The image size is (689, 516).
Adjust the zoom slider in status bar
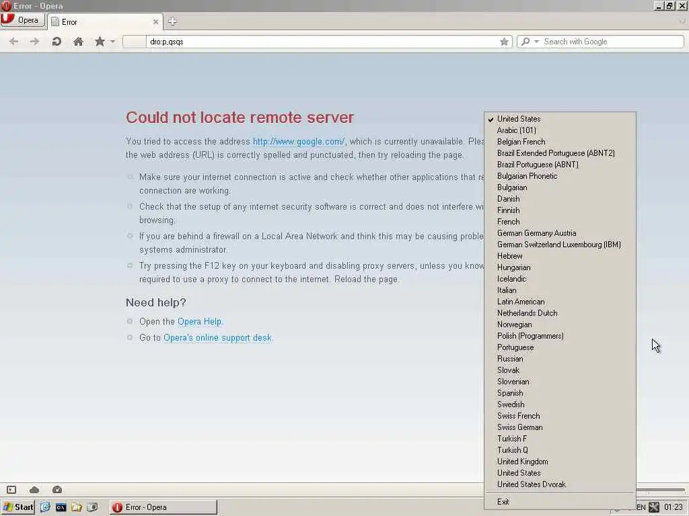(x=661, y=490)
